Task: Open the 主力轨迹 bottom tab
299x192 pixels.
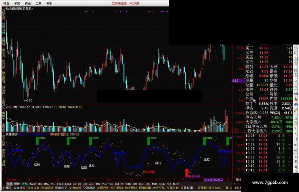Action: [x=75, y=188]
